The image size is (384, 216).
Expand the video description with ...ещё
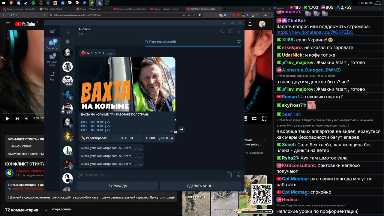click(x=171, y=197)
